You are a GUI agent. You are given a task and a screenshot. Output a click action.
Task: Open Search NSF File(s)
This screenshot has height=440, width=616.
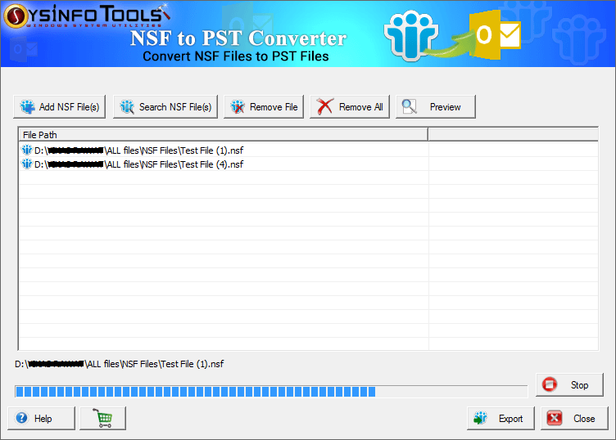click(165, 106)
